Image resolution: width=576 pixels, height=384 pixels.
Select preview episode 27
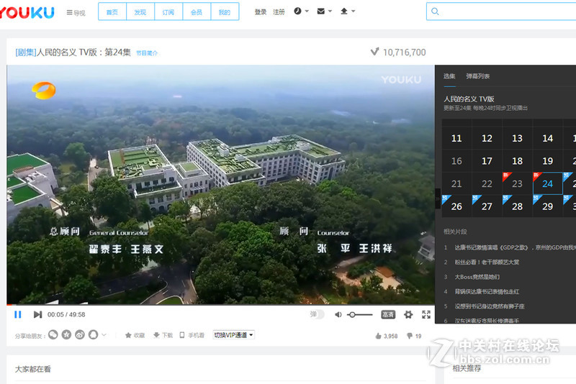pos(487,206)
